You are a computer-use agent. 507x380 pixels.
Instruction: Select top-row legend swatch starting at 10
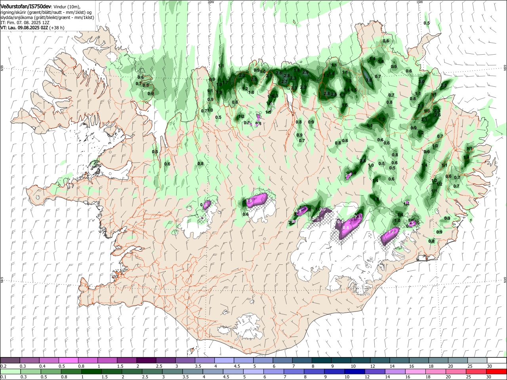[360, 361]
